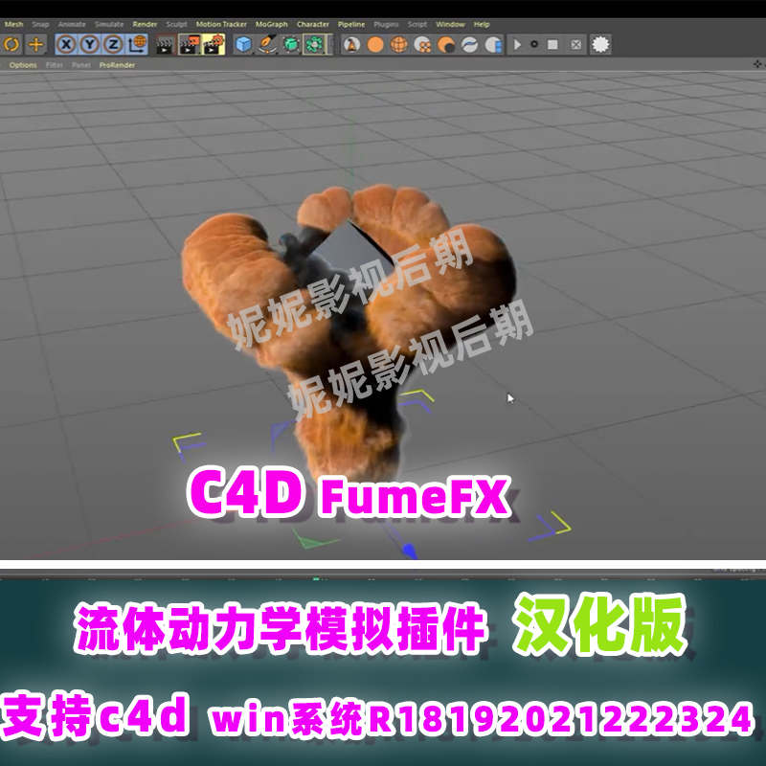766x766 pixels.
Task: Open the viewport Filter menu
Action: tap(55, 65)
